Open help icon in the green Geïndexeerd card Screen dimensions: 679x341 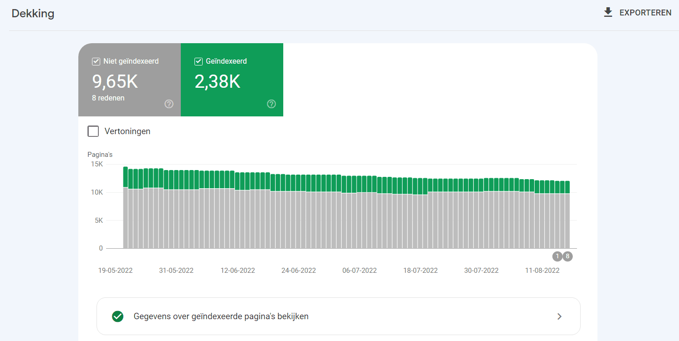[271, 104]
